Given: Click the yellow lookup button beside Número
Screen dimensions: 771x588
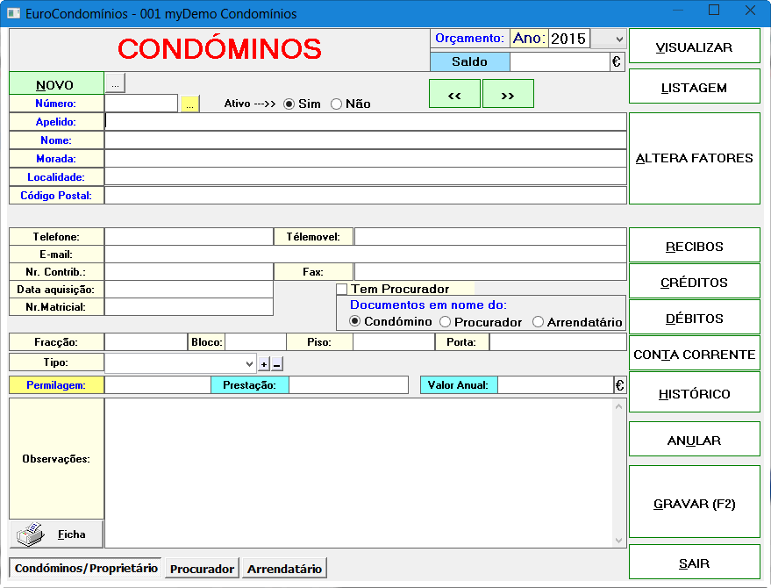Looking at the screenshot, I should 190,104.
